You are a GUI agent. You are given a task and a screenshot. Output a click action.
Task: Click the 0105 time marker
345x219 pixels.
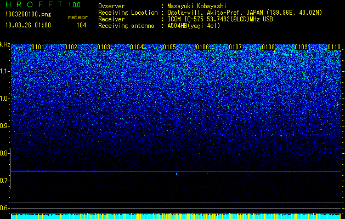click(x=169, y=47)
